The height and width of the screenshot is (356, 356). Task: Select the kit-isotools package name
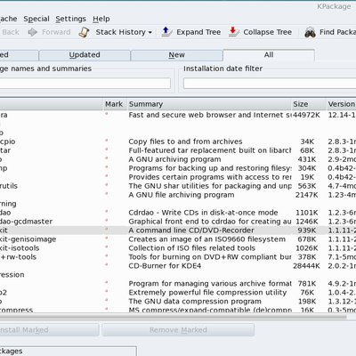pyautogui.click(x=20, y=248)
